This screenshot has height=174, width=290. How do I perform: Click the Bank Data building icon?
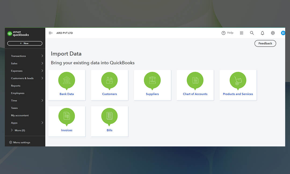pyautogui.click(x=67, y=80)
